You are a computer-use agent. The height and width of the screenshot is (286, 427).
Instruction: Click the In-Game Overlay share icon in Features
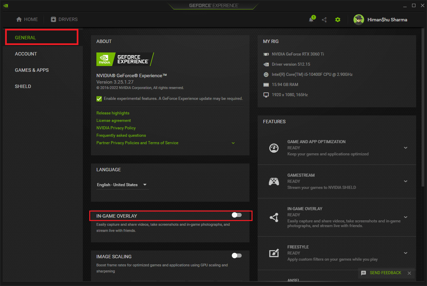(274, 218)
